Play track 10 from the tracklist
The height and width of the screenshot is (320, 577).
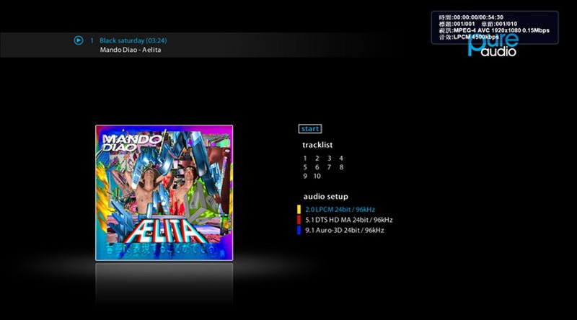[x=317, y=176]
